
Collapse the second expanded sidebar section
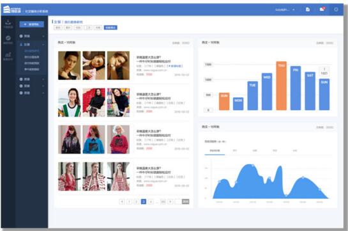click(x=32, y=44)
